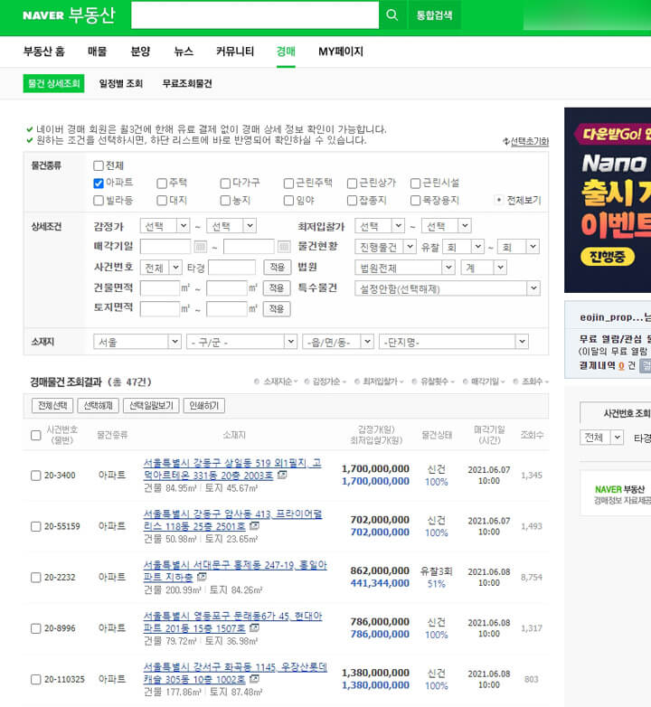Toggle the header select-all checkbox
651x707 pixels.
(35, 435)
